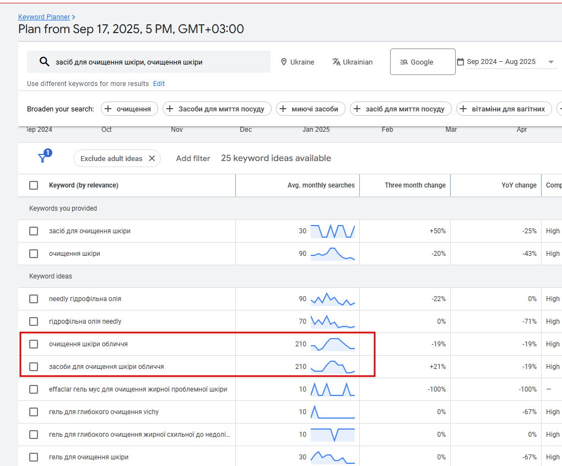Viewport: 562px width, 466px height.
Task: Click the translate icon next to Ukrainian
Action: pyautogui.click(x=336, y=62)
